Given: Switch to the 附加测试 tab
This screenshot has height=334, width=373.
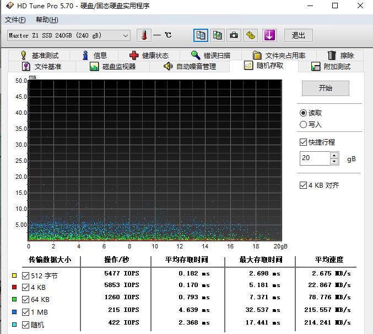Looking at the screenshot, I should (x=331, y=66).
